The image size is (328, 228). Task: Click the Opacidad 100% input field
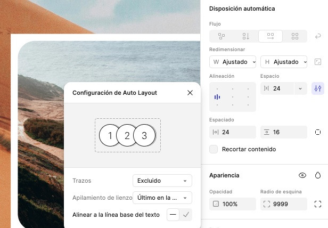click(233, 204)
